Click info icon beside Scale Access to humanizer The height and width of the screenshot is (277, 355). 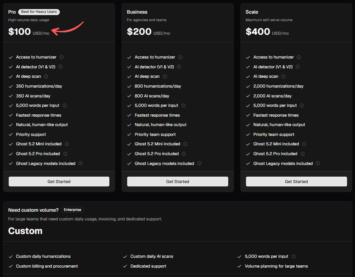299,57
